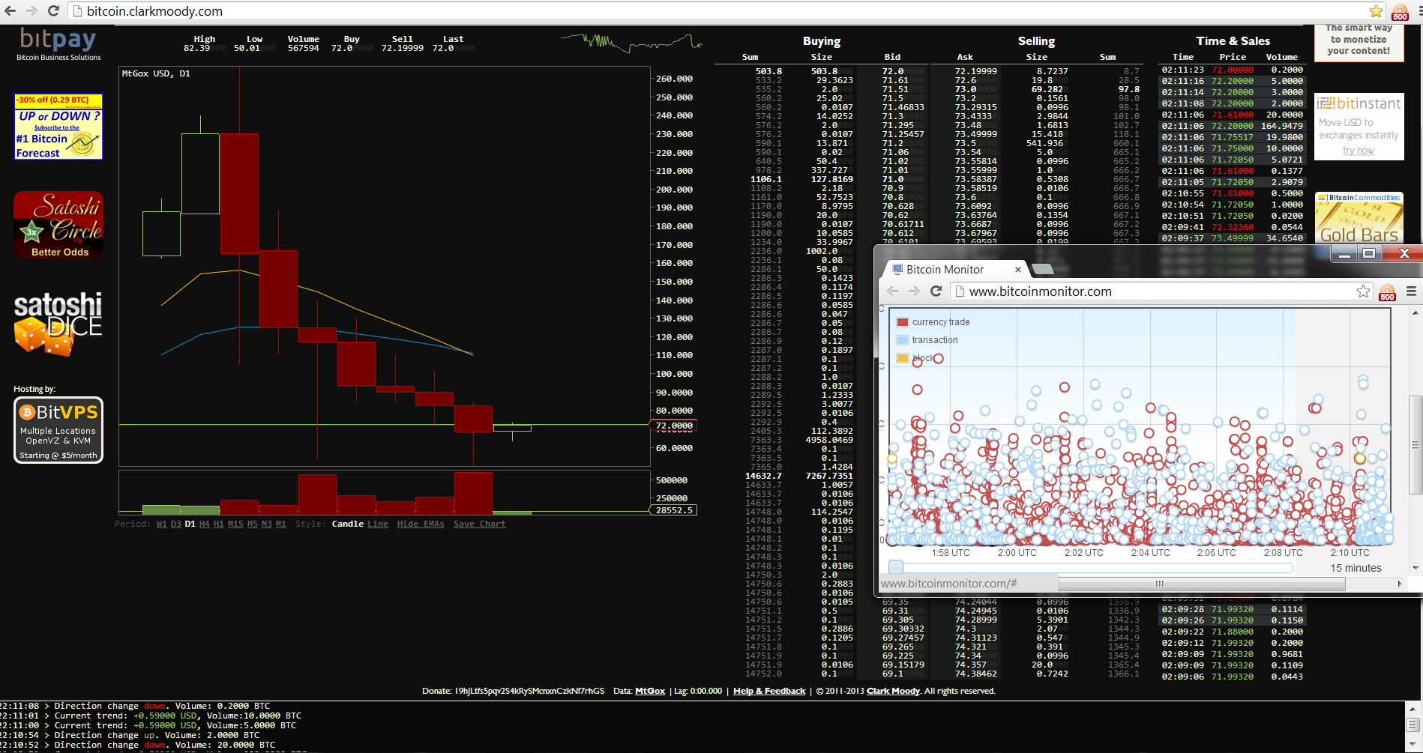
Task: Click the '15 minutes' range label
Action: [1356, 568]
